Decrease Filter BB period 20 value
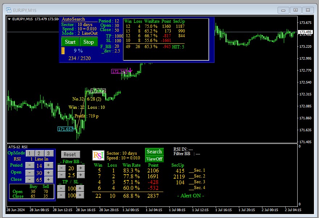The width and height of the screenshot is (319, 218). pos(61,168)
